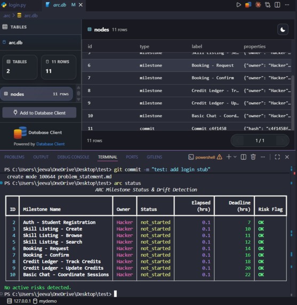This screenshot has height=305, width=297.
Task: Click the TABLES count card showing 2
Action: (20, 67)
